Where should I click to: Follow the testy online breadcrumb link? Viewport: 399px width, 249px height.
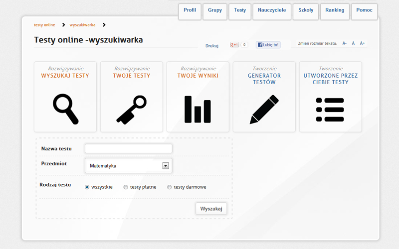tap(44, 25)
